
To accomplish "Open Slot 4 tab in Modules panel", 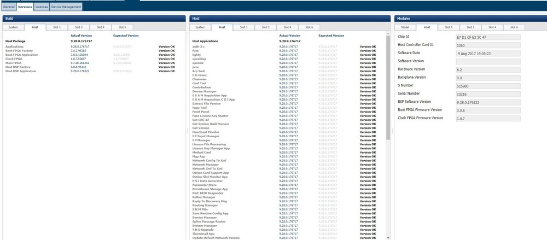I will tap(492, 27).
